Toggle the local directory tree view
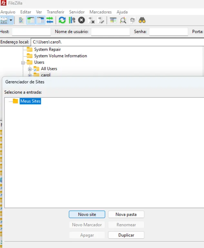204x248 pixels. 31,20
